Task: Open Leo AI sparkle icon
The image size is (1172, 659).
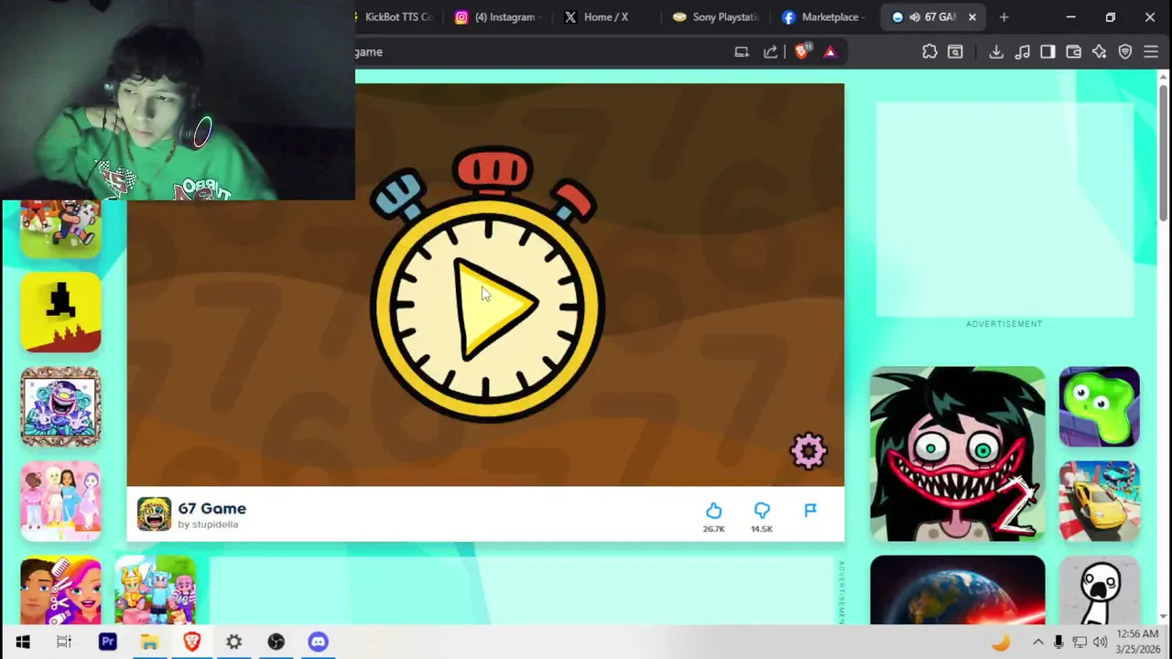Action: 1100,52
